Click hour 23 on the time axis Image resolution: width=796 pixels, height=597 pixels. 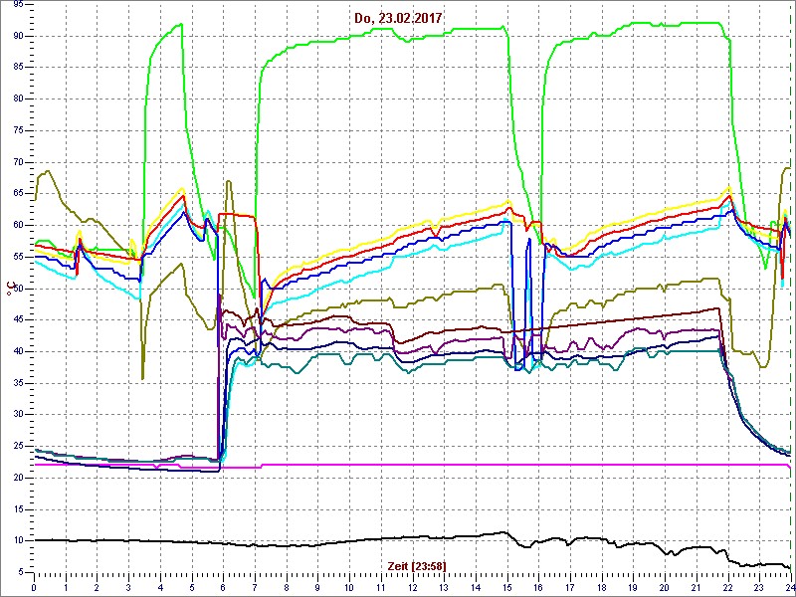(759, 588)
